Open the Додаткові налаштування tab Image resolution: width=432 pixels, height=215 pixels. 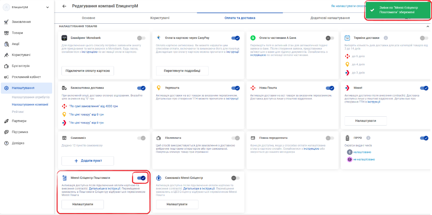pos(330,18)
